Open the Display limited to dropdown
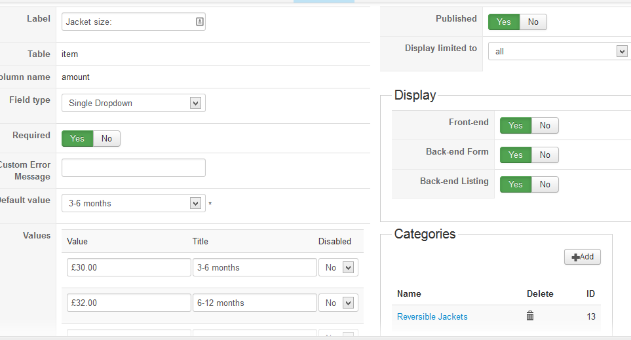The image size is (631, 340). [x=558, y=51]
